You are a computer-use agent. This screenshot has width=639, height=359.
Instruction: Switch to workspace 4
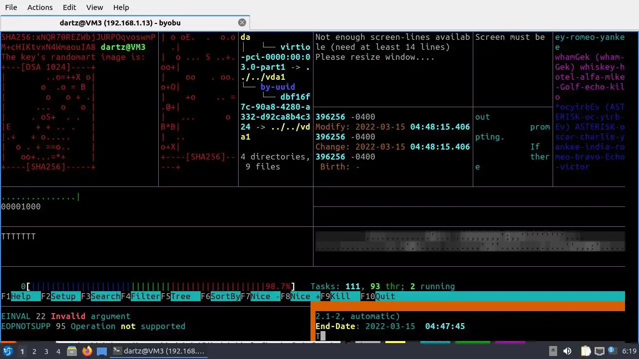pos(58,352)
